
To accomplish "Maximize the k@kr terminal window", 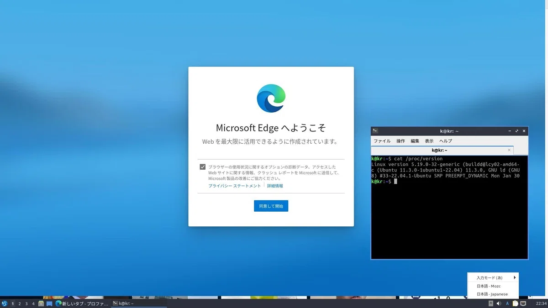I will [x=517, y=131].
